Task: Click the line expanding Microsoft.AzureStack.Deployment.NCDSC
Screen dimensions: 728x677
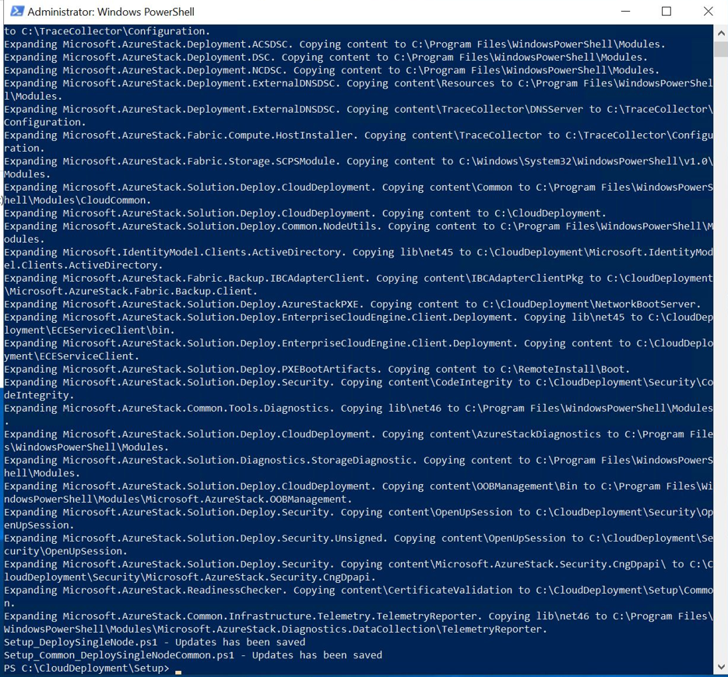Action: (x=332, y=70)
